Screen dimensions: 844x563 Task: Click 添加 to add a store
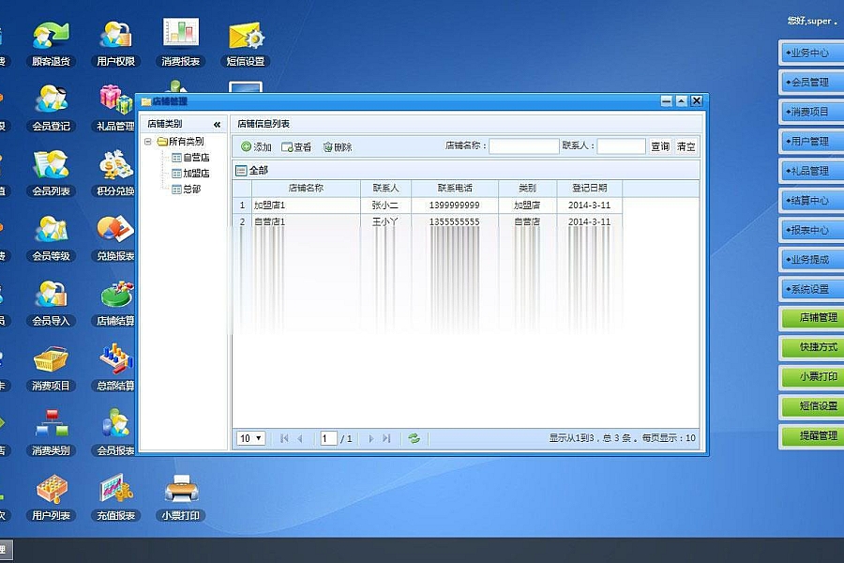click(x=256, y=146)
